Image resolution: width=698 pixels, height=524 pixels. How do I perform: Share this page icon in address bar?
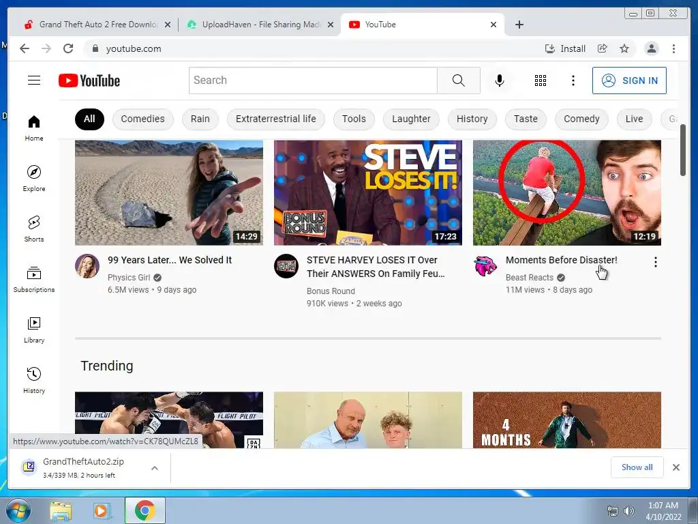point(603,48)
